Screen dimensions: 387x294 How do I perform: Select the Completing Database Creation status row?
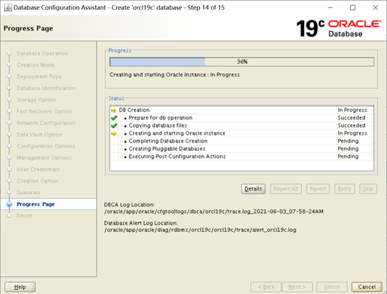coord(242,141)
